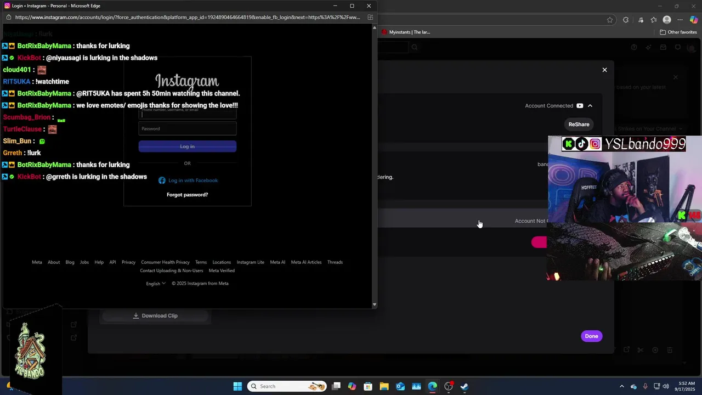The image size is (702, 395).
Task: Open the Instagram Lite footer link
Action: (x=250, y=262)
